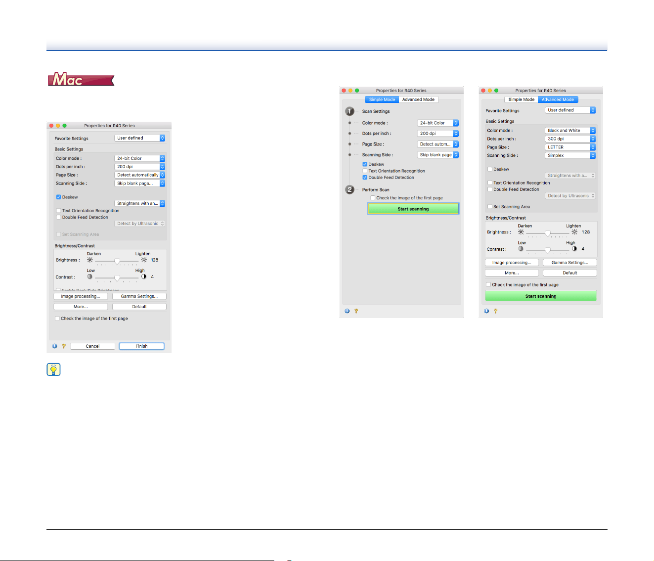Switch to the Advanced Mode tab in the middle window
Image resolution: width=654 pixels, height=561 pixels.
click(418, 99)
